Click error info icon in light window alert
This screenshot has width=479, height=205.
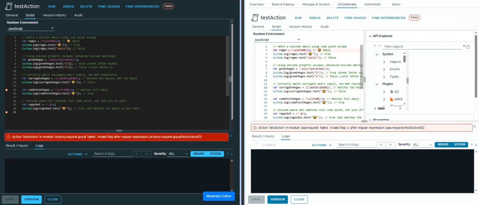[255, 128]
